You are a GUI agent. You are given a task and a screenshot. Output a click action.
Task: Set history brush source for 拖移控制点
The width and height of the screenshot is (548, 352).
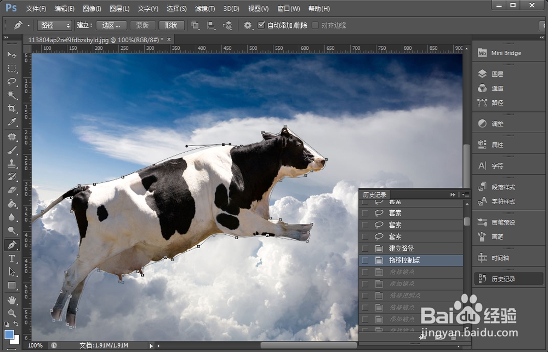365,260
